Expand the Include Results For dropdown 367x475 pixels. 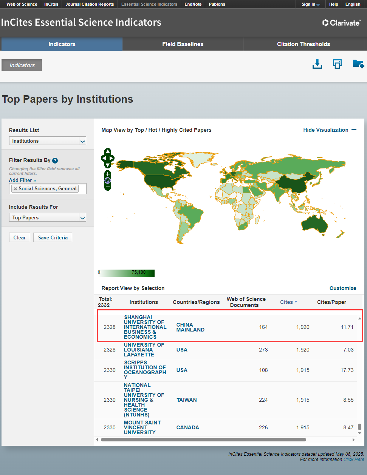coord(48,217)
